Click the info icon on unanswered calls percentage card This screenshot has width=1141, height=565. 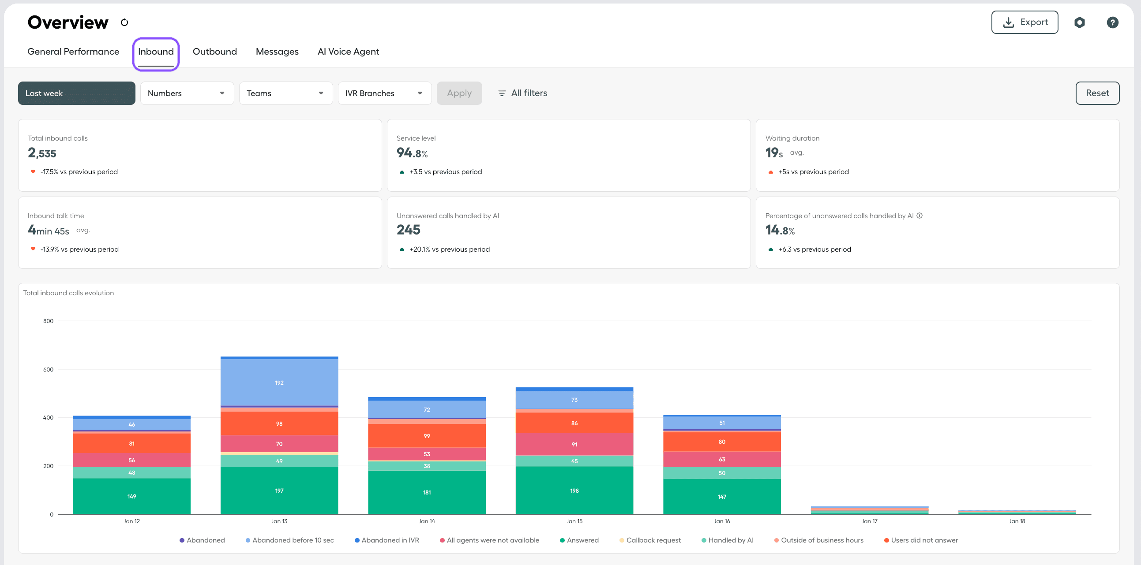[920, 216]
